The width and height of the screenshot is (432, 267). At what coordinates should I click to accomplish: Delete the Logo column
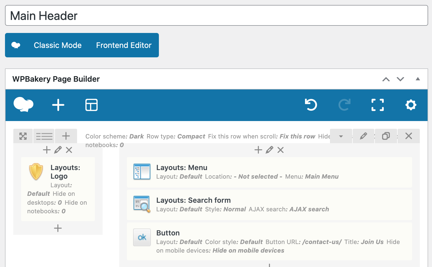pyautogui.click(x=69, y=150)
